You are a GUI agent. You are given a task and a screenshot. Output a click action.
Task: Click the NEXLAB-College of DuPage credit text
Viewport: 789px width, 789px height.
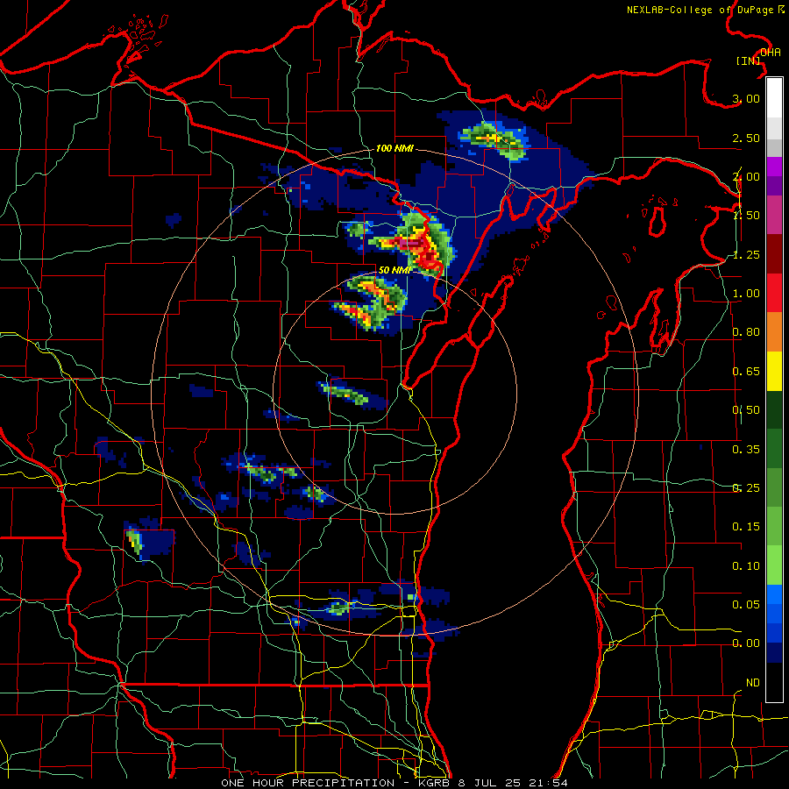pos(706,10)
